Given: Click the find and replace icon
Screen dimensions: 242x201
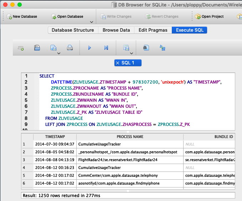Looking at the screenshot, I should [x=163, y=48].
